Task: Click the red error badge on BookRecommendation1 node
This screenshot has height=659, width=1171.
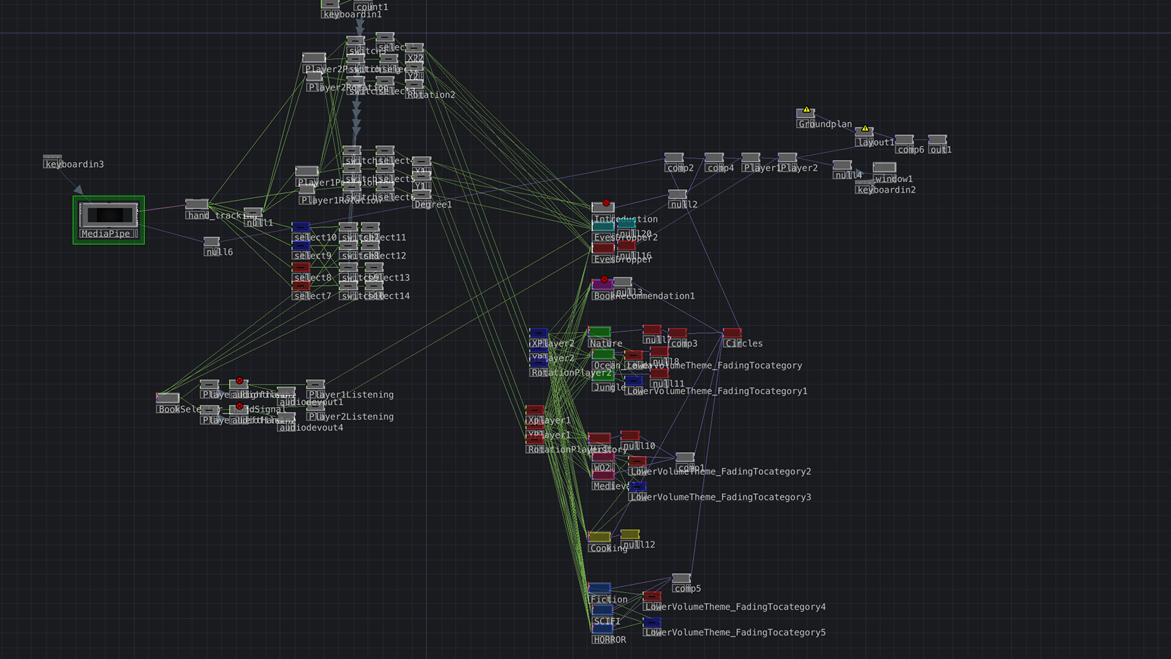Action: click(x=604, y=279)
